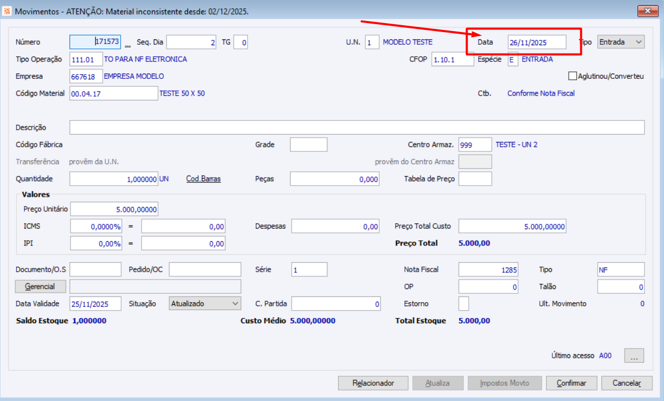
Task: Click the CFOP field 1.10.1
Action: (453, 59)
